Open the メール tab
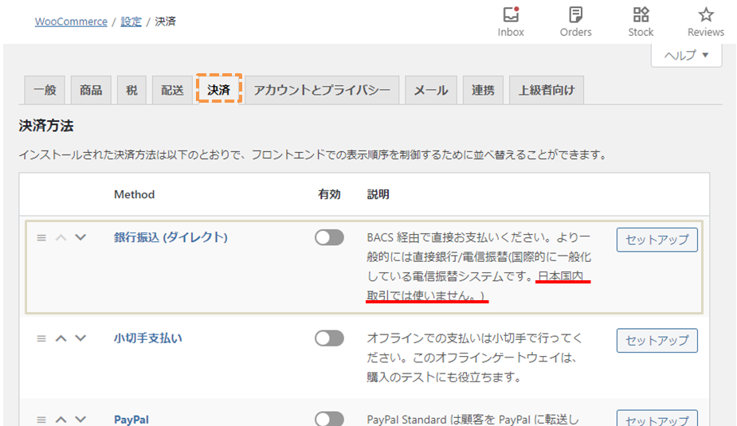The image size is (737, 426). [x=430, y=90]
